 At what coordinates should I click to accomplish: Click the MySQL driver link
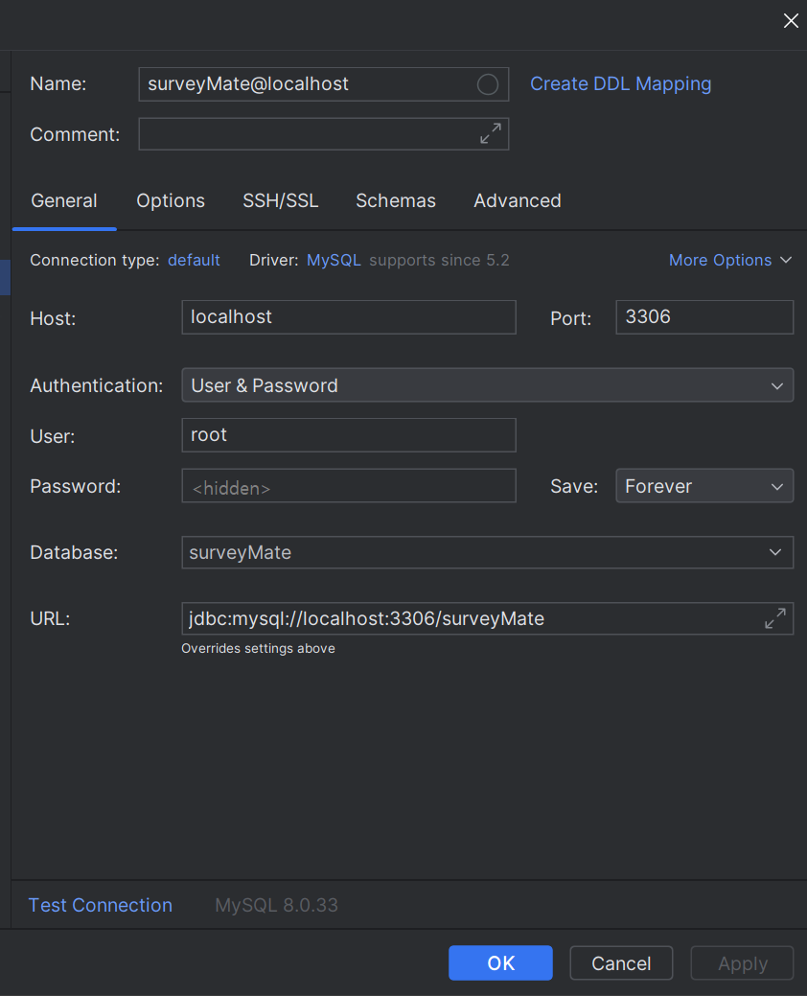(x=334, y=261)
